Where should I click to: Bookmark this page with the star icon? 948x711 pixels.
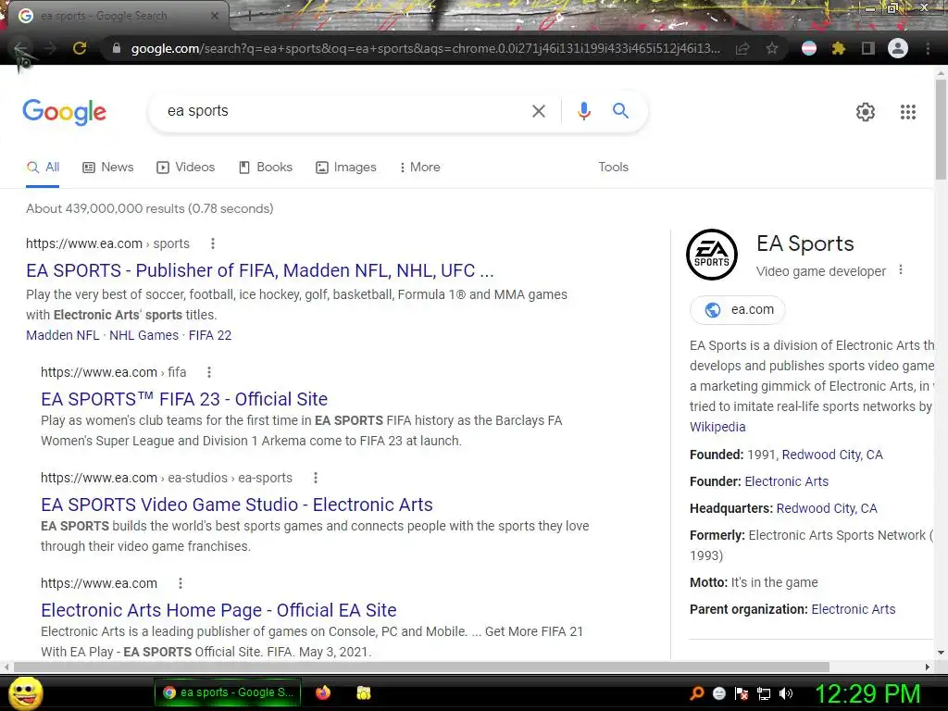coord(772,48)
